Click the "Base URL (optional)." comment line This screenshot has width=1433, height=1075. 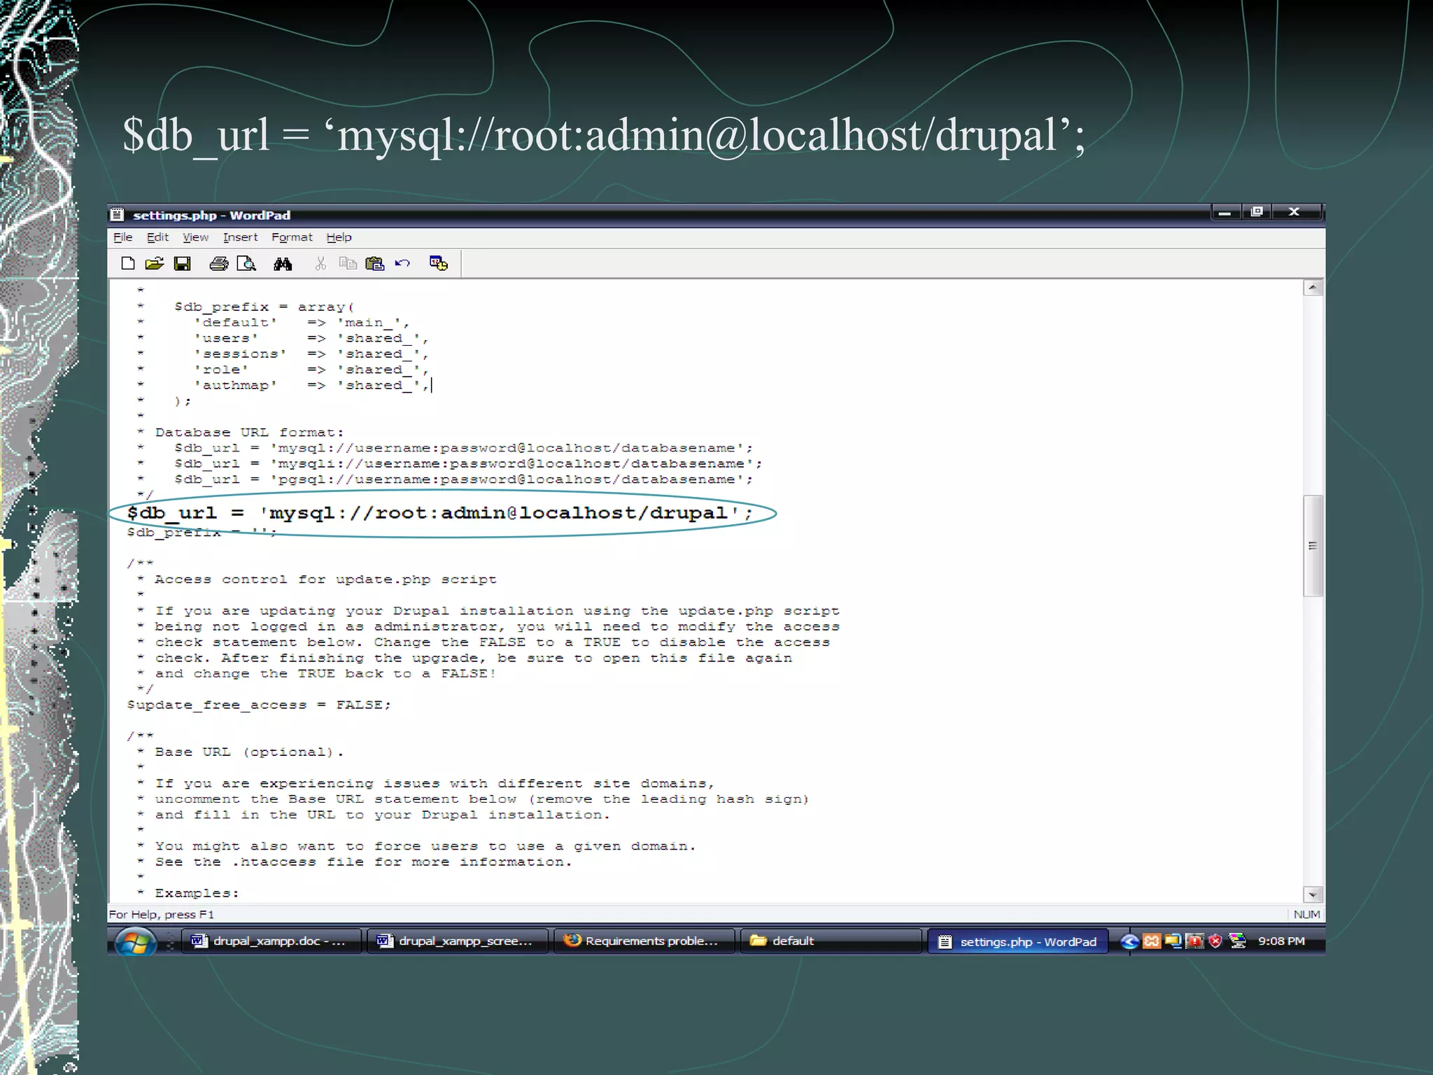(x=249, y=752)
